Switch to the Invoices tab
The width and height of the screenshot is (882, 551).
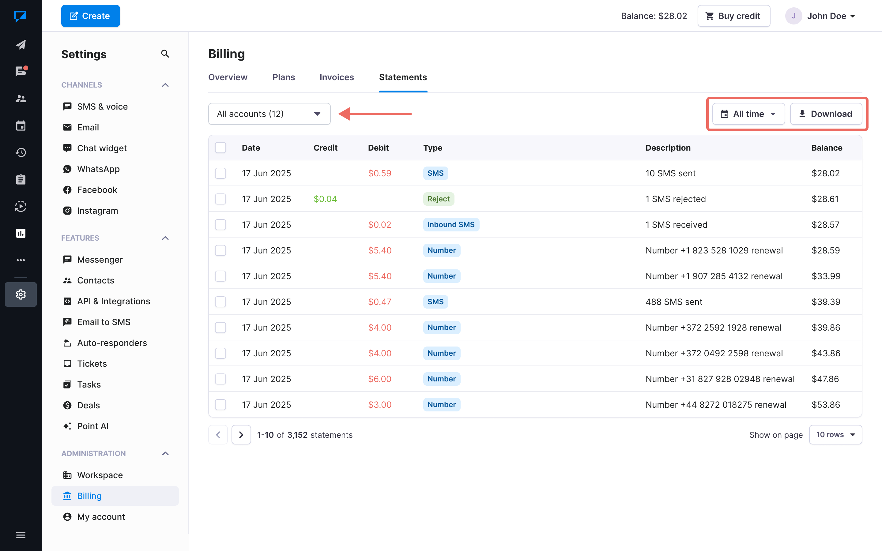click(x=336, y=77)
